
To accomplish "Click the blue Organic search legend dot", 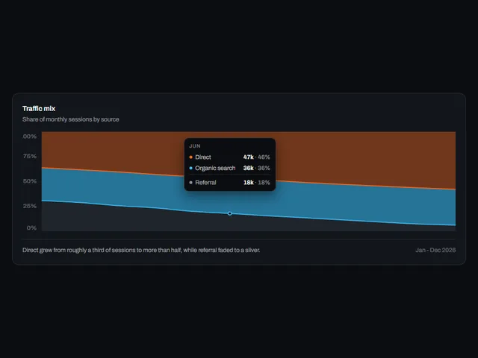I will [191, 168].
